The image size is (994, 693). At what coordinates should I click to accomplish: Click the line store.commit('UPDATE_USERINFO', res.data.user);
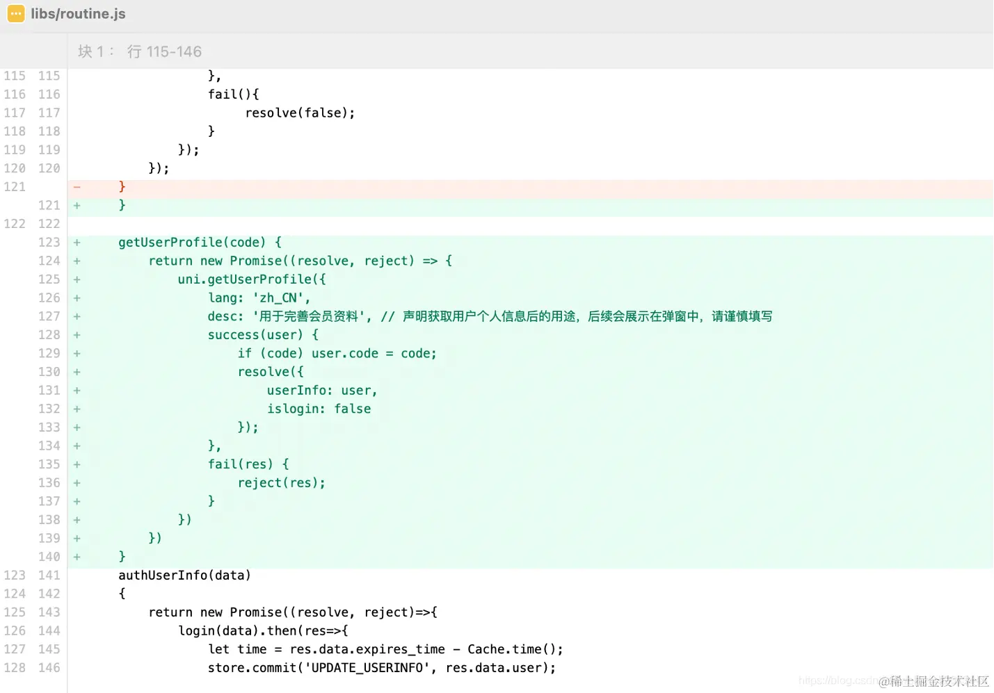click(x=382, y=667)
